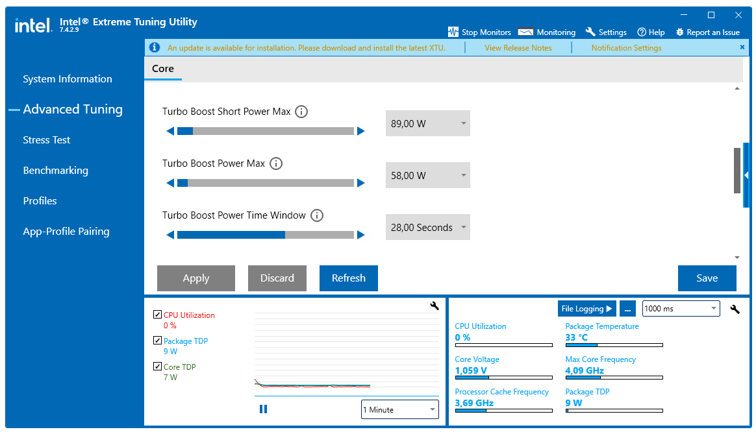
Task: Select Advanced Tuning in sidebar
Action: tap(73, 110)
